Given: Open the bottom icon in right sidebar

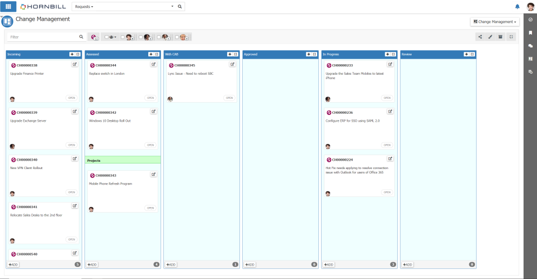Looking at the screenshot, I should click(x=530, y=72).
